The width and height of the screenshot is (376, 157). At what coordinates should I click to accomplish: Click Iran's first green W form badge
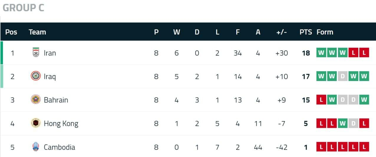[321, 53]
